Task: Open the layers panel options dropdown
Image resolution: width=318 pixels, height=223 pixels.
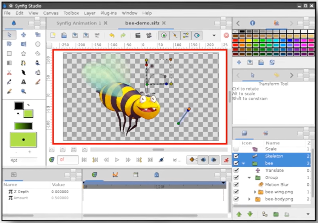Action: tap(308, 214)
